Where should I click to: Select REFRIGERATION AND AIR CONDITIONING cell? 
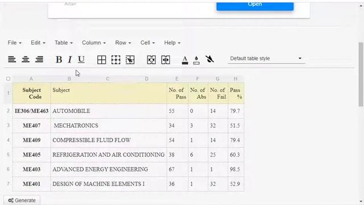point(109,155)
